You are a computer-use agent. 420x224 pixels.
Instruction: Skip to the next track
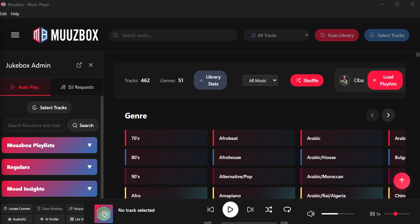coord(250,209)
